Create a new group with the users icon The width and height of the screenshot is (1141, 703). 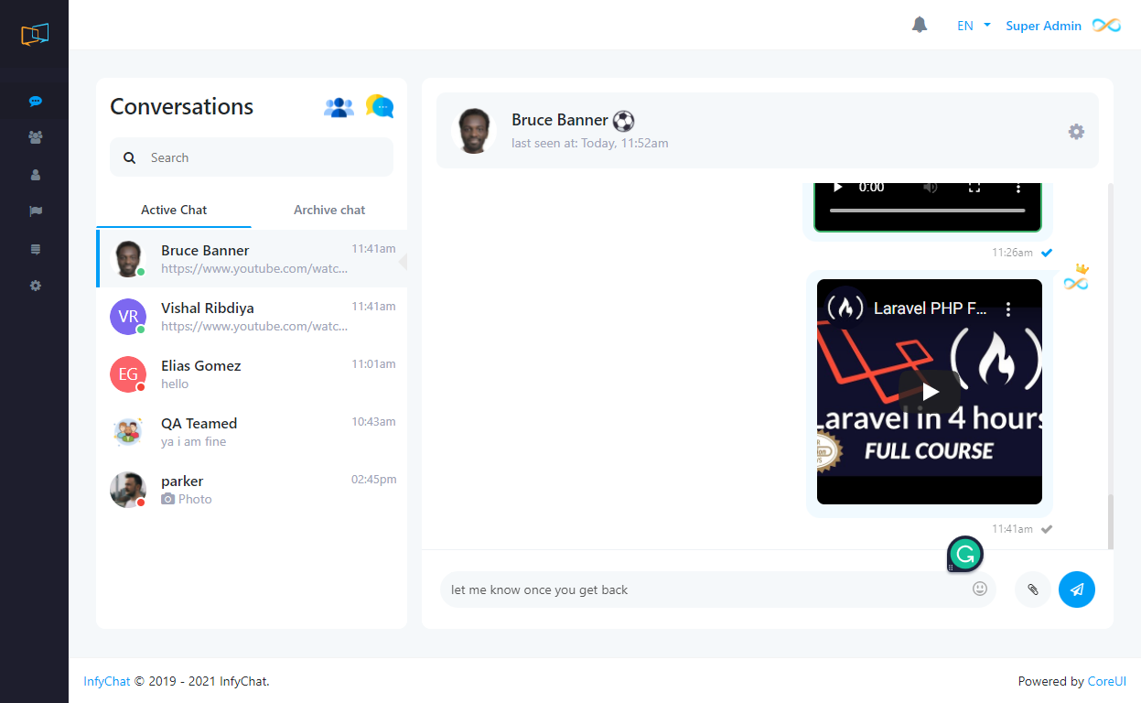(339, 106)
